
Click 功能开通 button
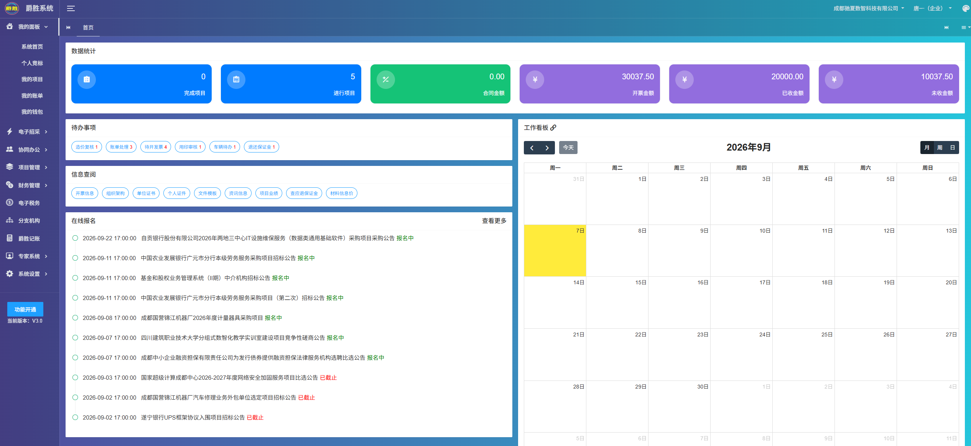tap(25, 309)
